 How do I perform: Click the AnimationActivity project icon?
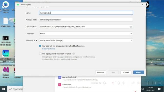60,77
